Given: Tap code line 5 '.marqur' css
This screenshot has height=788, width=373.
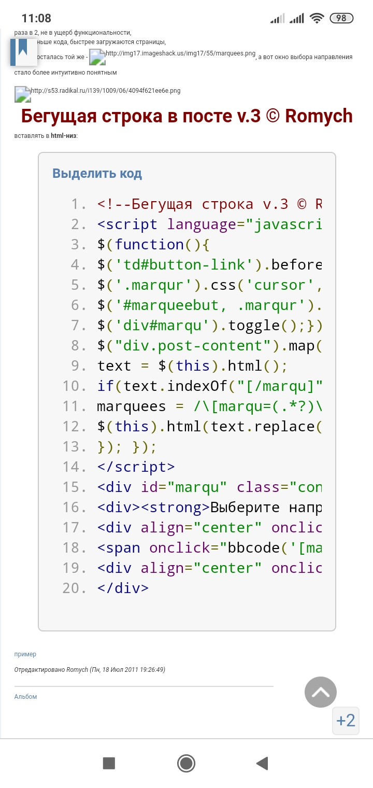Looking at the screenshot, I should pos(209,285).
